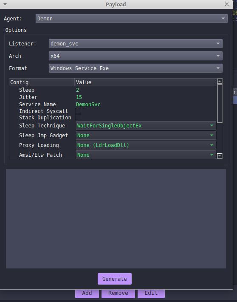237x302 pixels.
Task: Open the Listener dropdown showing demon_svc
Action: point(135,43)
